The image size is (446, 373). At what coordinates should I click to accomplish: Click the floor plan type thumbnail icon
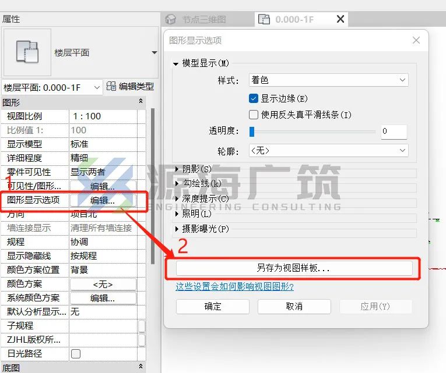[27, 52]
